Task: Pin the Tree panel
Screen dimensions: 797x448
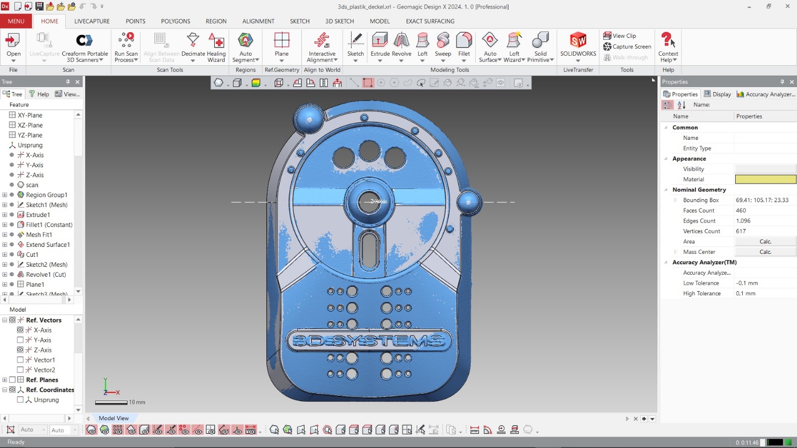Action: (68, 82)
